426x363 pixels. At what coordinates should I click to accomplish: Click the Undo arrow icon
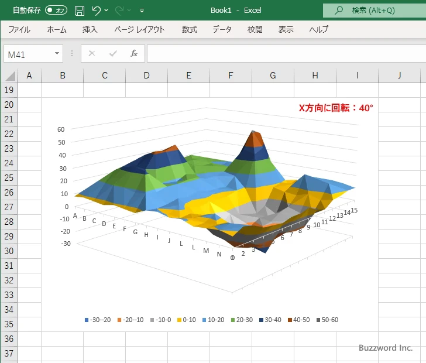[96, 11]
